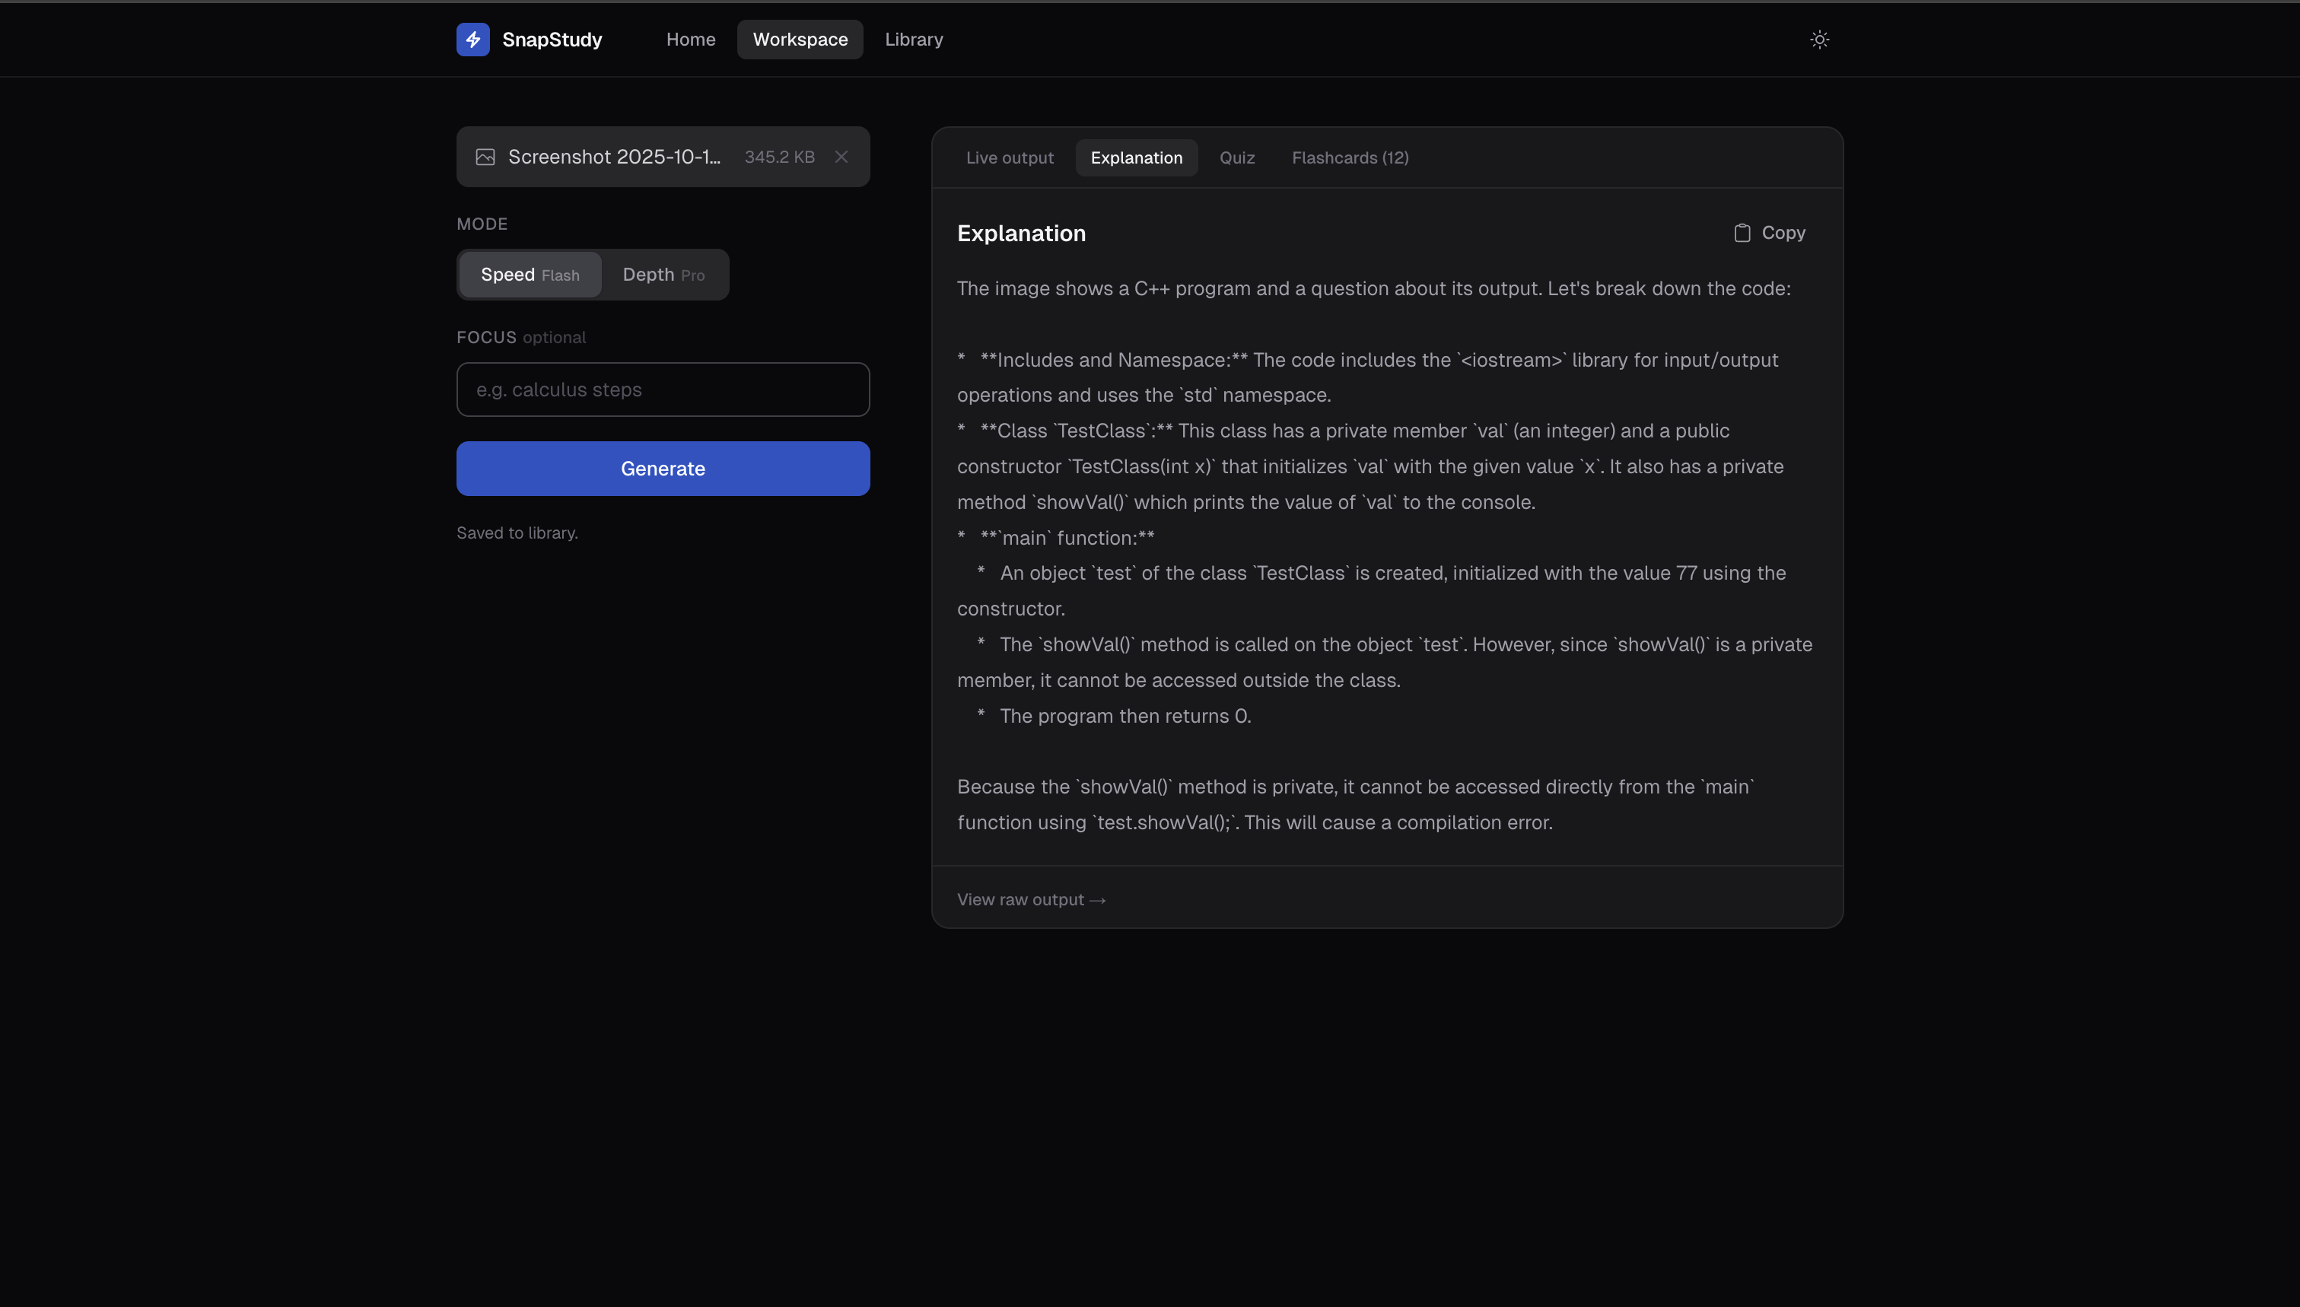Switch to the Live output tab

pyautogui.click(x=1009, y=158)
